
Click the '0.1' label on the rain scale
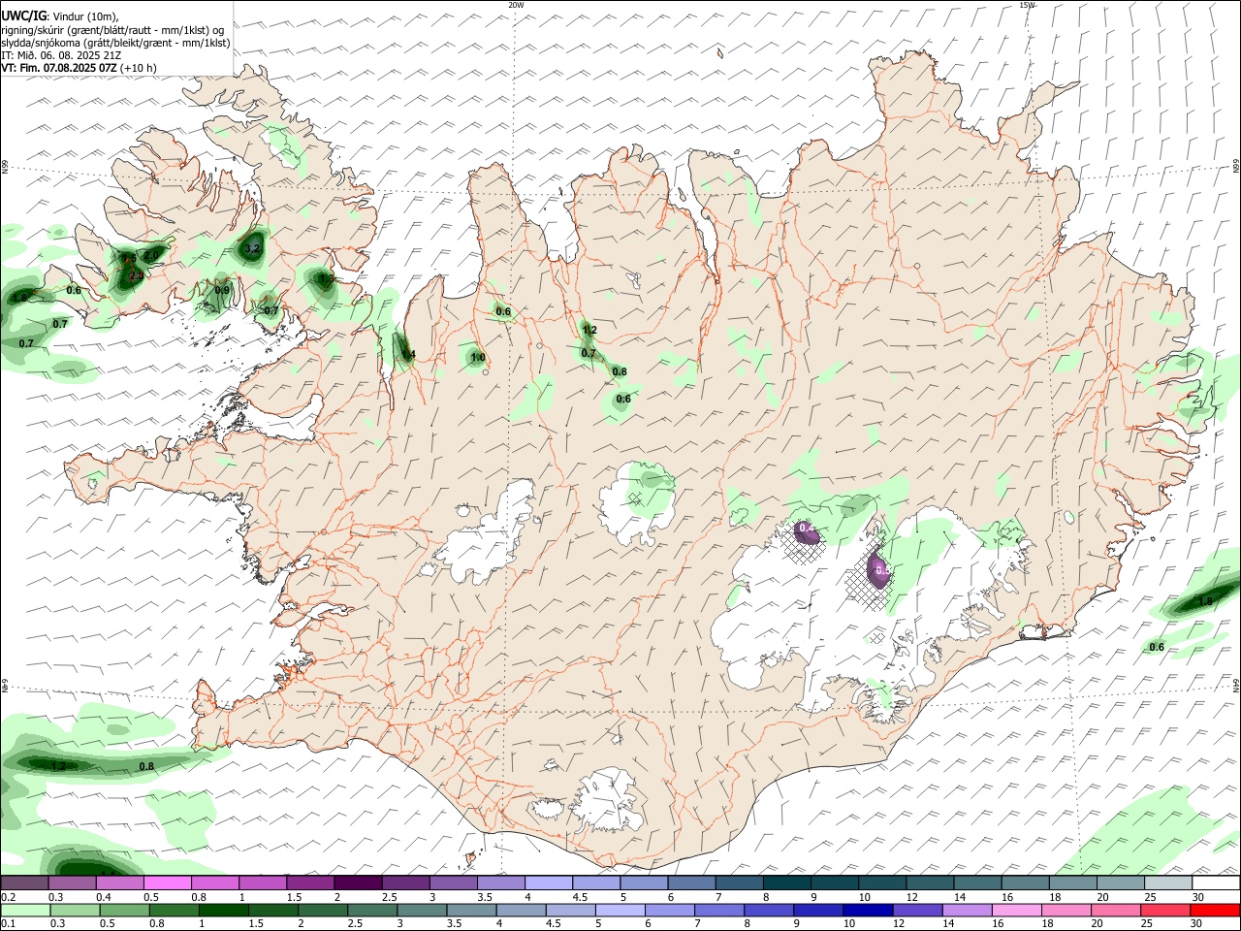(8, 924)
